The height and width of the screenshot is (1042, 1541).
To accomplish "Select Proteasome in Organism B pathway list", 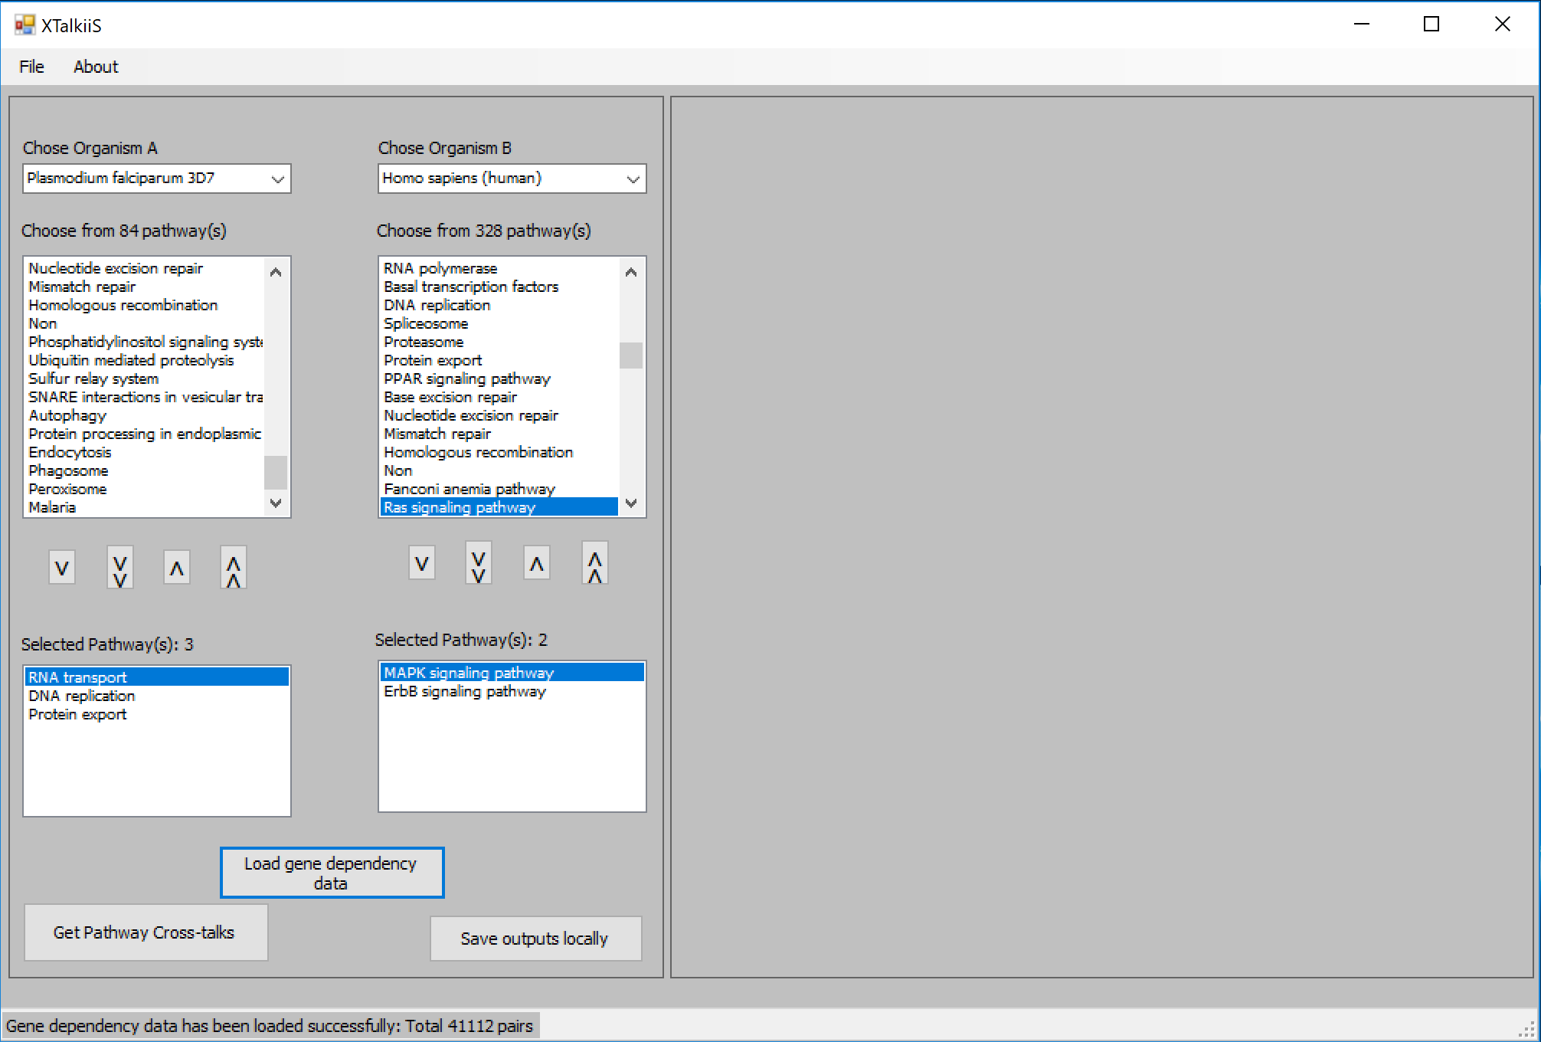I will coord(424,342).
